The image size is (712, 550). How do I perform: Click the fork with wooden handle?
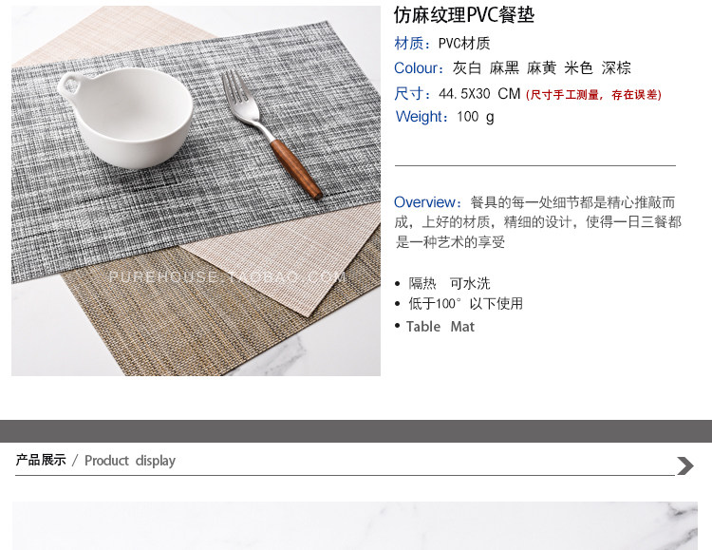[272, 135]
